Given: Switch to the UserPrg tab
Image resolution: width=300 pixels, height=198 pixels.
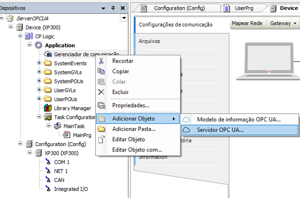Looking at the screenshot, I should [244, 8].
